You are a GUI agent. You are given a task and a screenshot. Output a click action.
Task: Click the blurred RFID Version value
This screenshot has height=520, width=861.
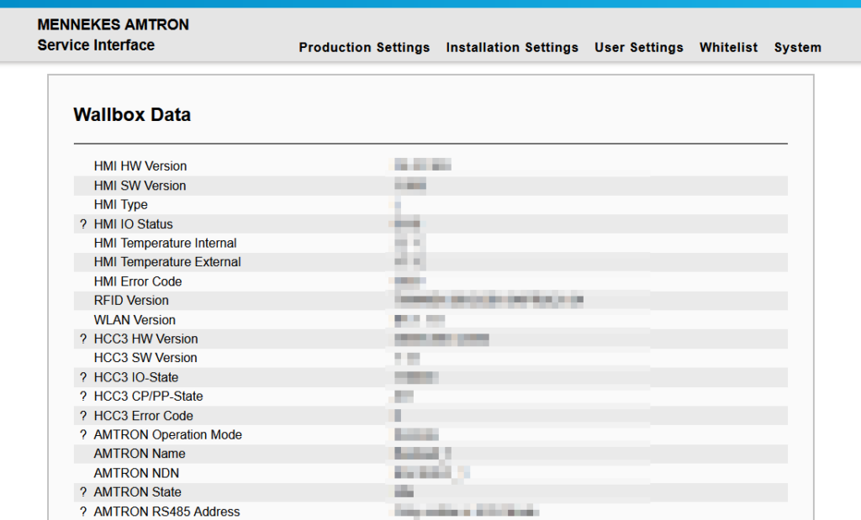[489, 300]
